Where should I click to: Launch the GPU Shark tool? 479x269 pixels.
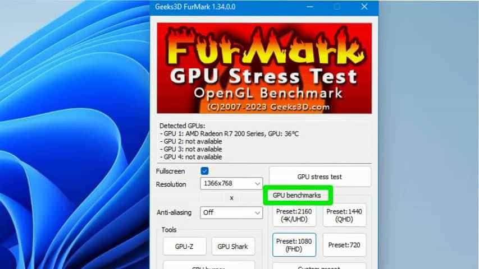tap(233, 247)
